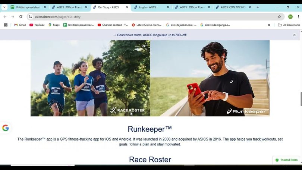
Task: Open Channel content bookmark
Action: click(x=113, y=25)
